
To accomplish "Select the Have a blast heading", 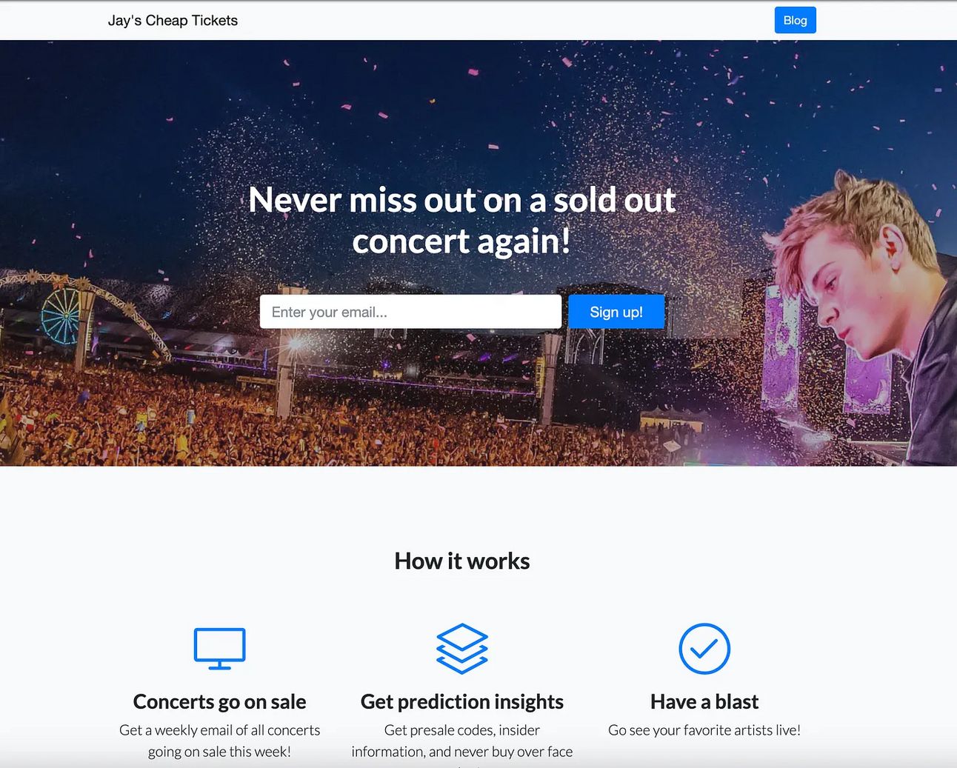I will coord(704,701).
